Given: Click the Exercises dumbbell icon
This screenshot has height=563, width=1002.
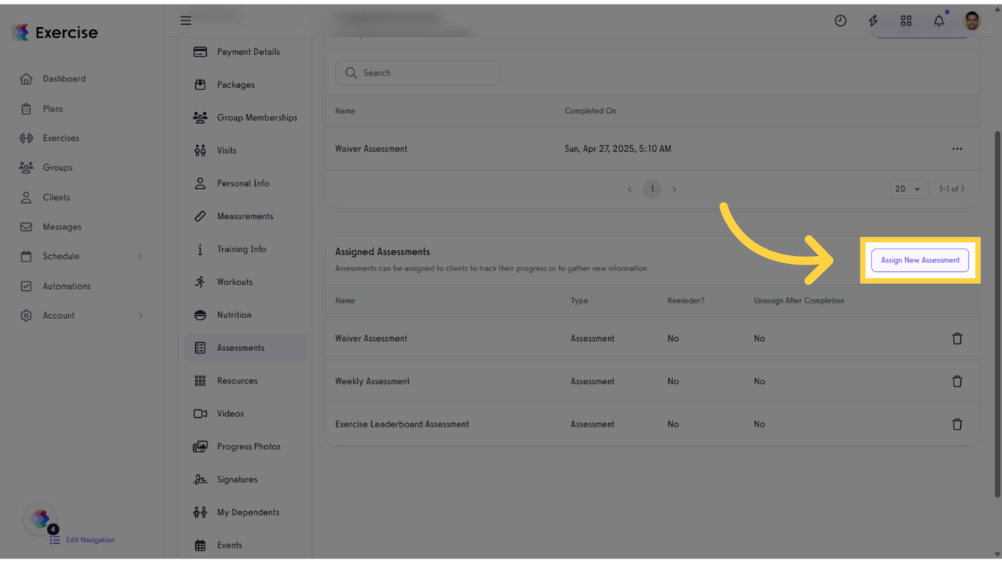Looking at the screenshot, I should click(26, 138).
